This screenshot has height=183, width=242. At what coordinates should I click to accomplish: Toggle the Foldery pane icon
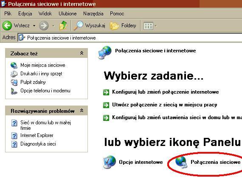[x=114, y=26]
